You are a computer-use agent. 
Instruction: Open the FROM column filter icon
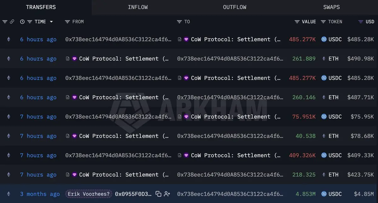point(67,22)
